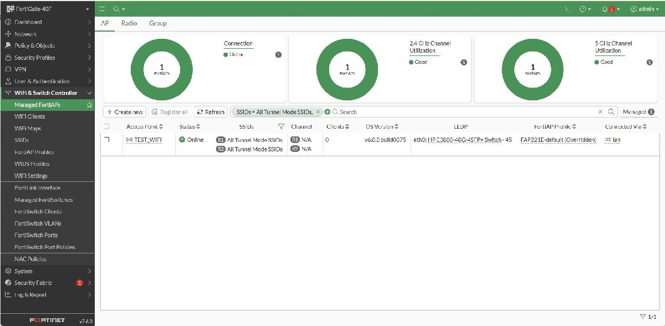Open the CLI console icon

click(x=566, y=9)
